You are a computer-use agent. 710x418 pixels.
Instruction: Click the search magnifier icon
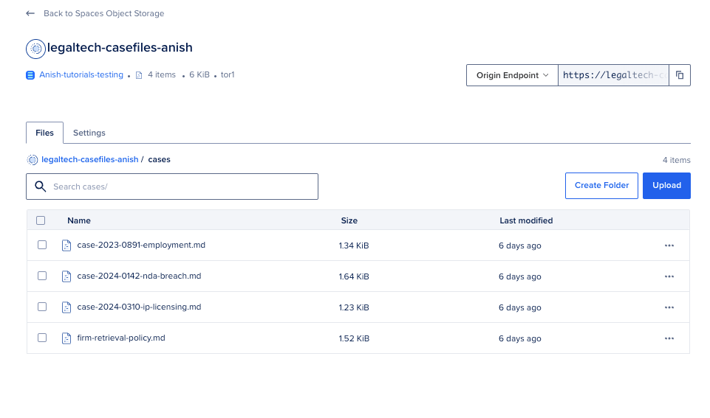coord(41,187)
